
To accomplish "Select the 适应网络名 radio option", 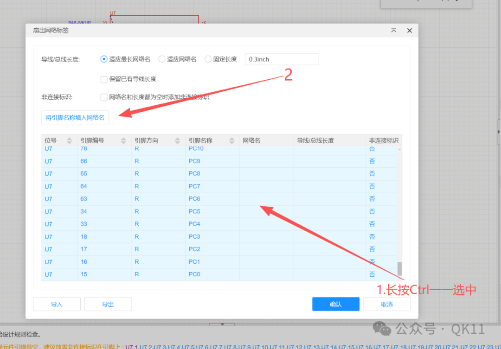I will [x=162, y=59].
